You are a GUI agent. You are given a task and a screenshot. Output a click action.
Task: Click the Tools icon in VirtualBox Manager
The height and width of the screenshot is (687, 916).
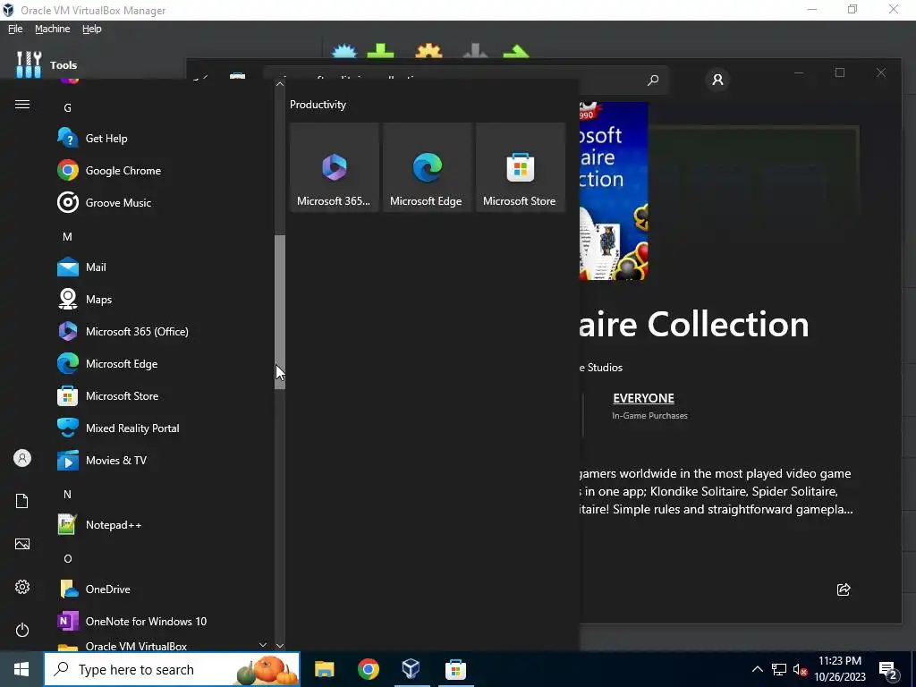click(x=29, y=64)
